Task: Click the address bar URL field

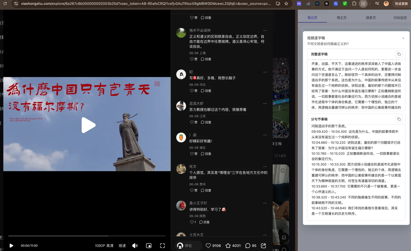Action: click(146, 4)
